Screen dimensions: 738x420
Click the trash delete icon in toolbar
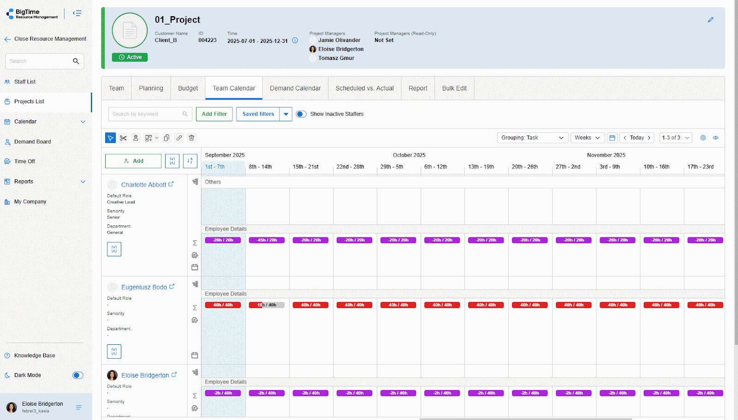[x=191, y=138]
